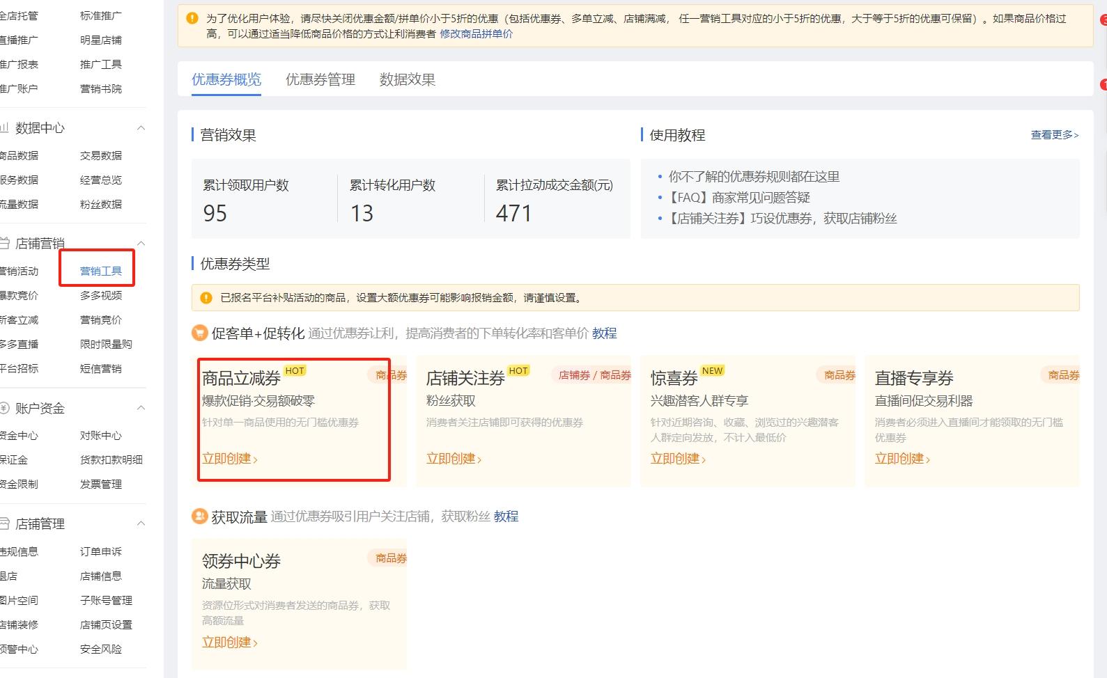
Task: Open 教程 link beside 获取流量
Action: coord(506,517)
